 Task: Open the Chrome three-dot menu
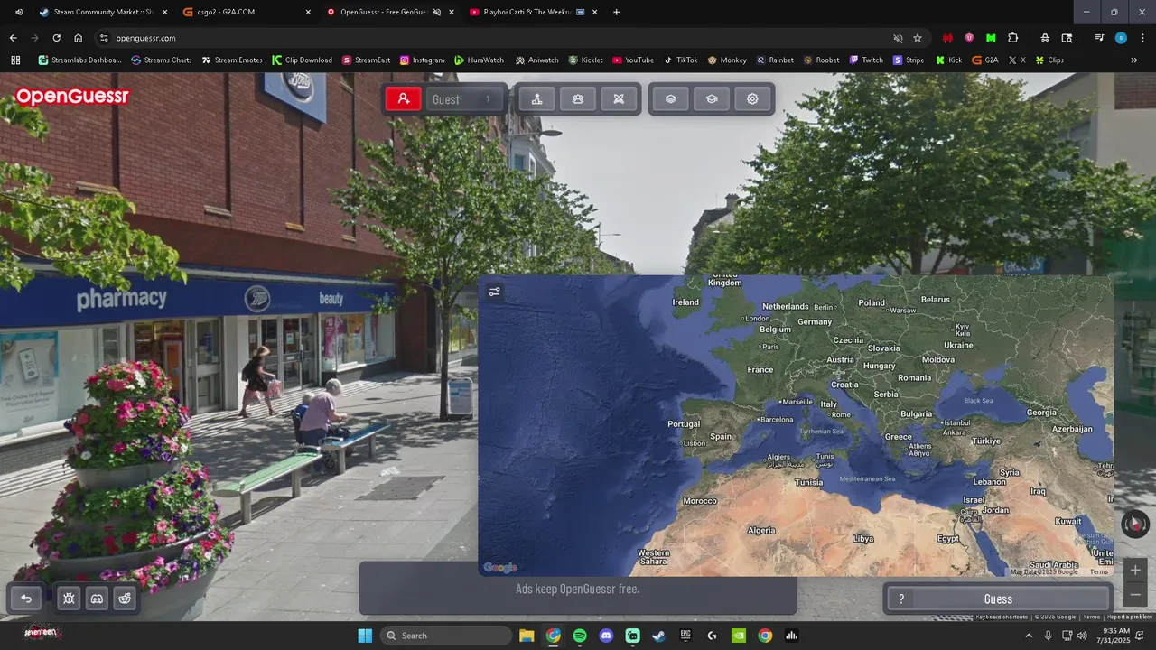(x=1142, y=38)
